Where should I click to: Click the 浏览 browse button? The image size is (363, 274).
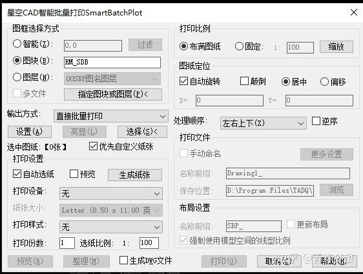(337, 190)
